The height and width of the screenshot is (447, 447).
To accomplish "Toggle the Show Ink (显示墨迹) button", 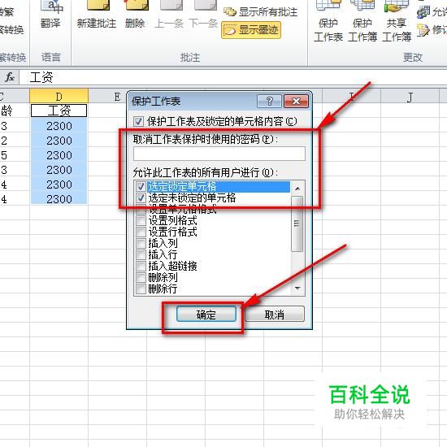I will coord(251,30).
